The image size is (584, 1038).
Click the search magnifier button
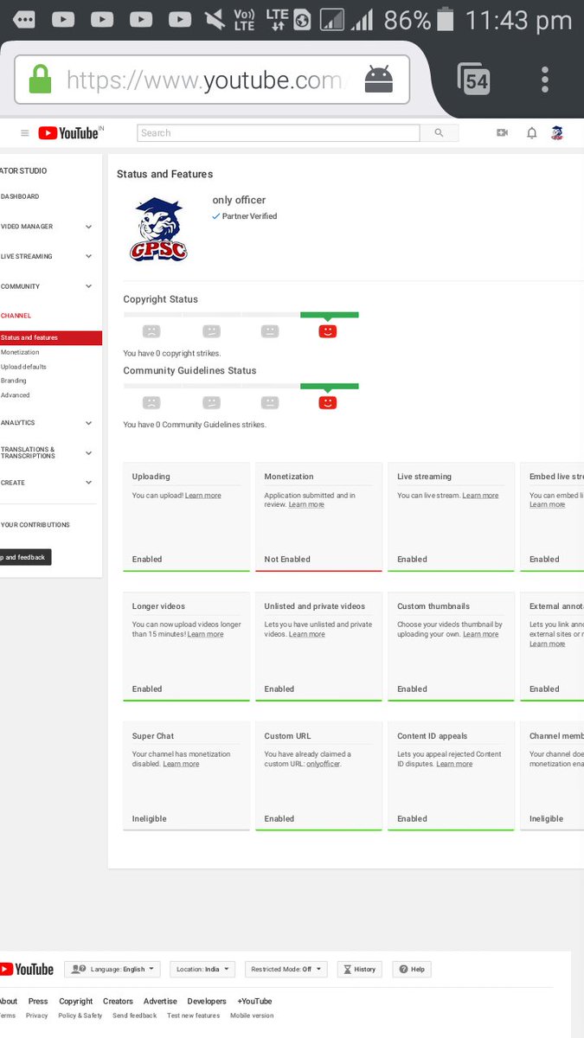point(439,133)
